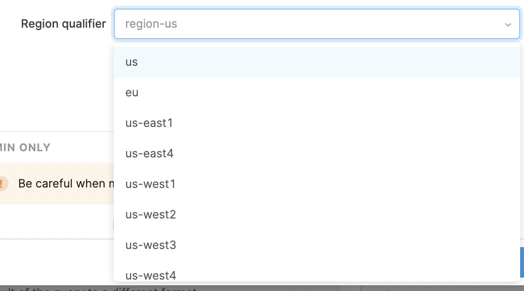The width and height of the screenshot is (524, 291).
Task: Select us-east4 in the dropdown list
Action: point(317,154)
